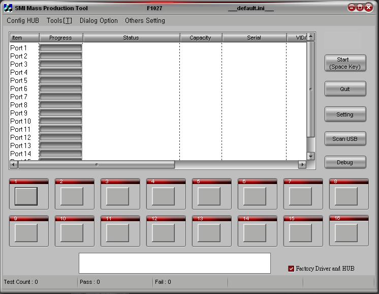Click the Port 1 progress bar
Screen dimensions: 379x294
pos(60,48)
